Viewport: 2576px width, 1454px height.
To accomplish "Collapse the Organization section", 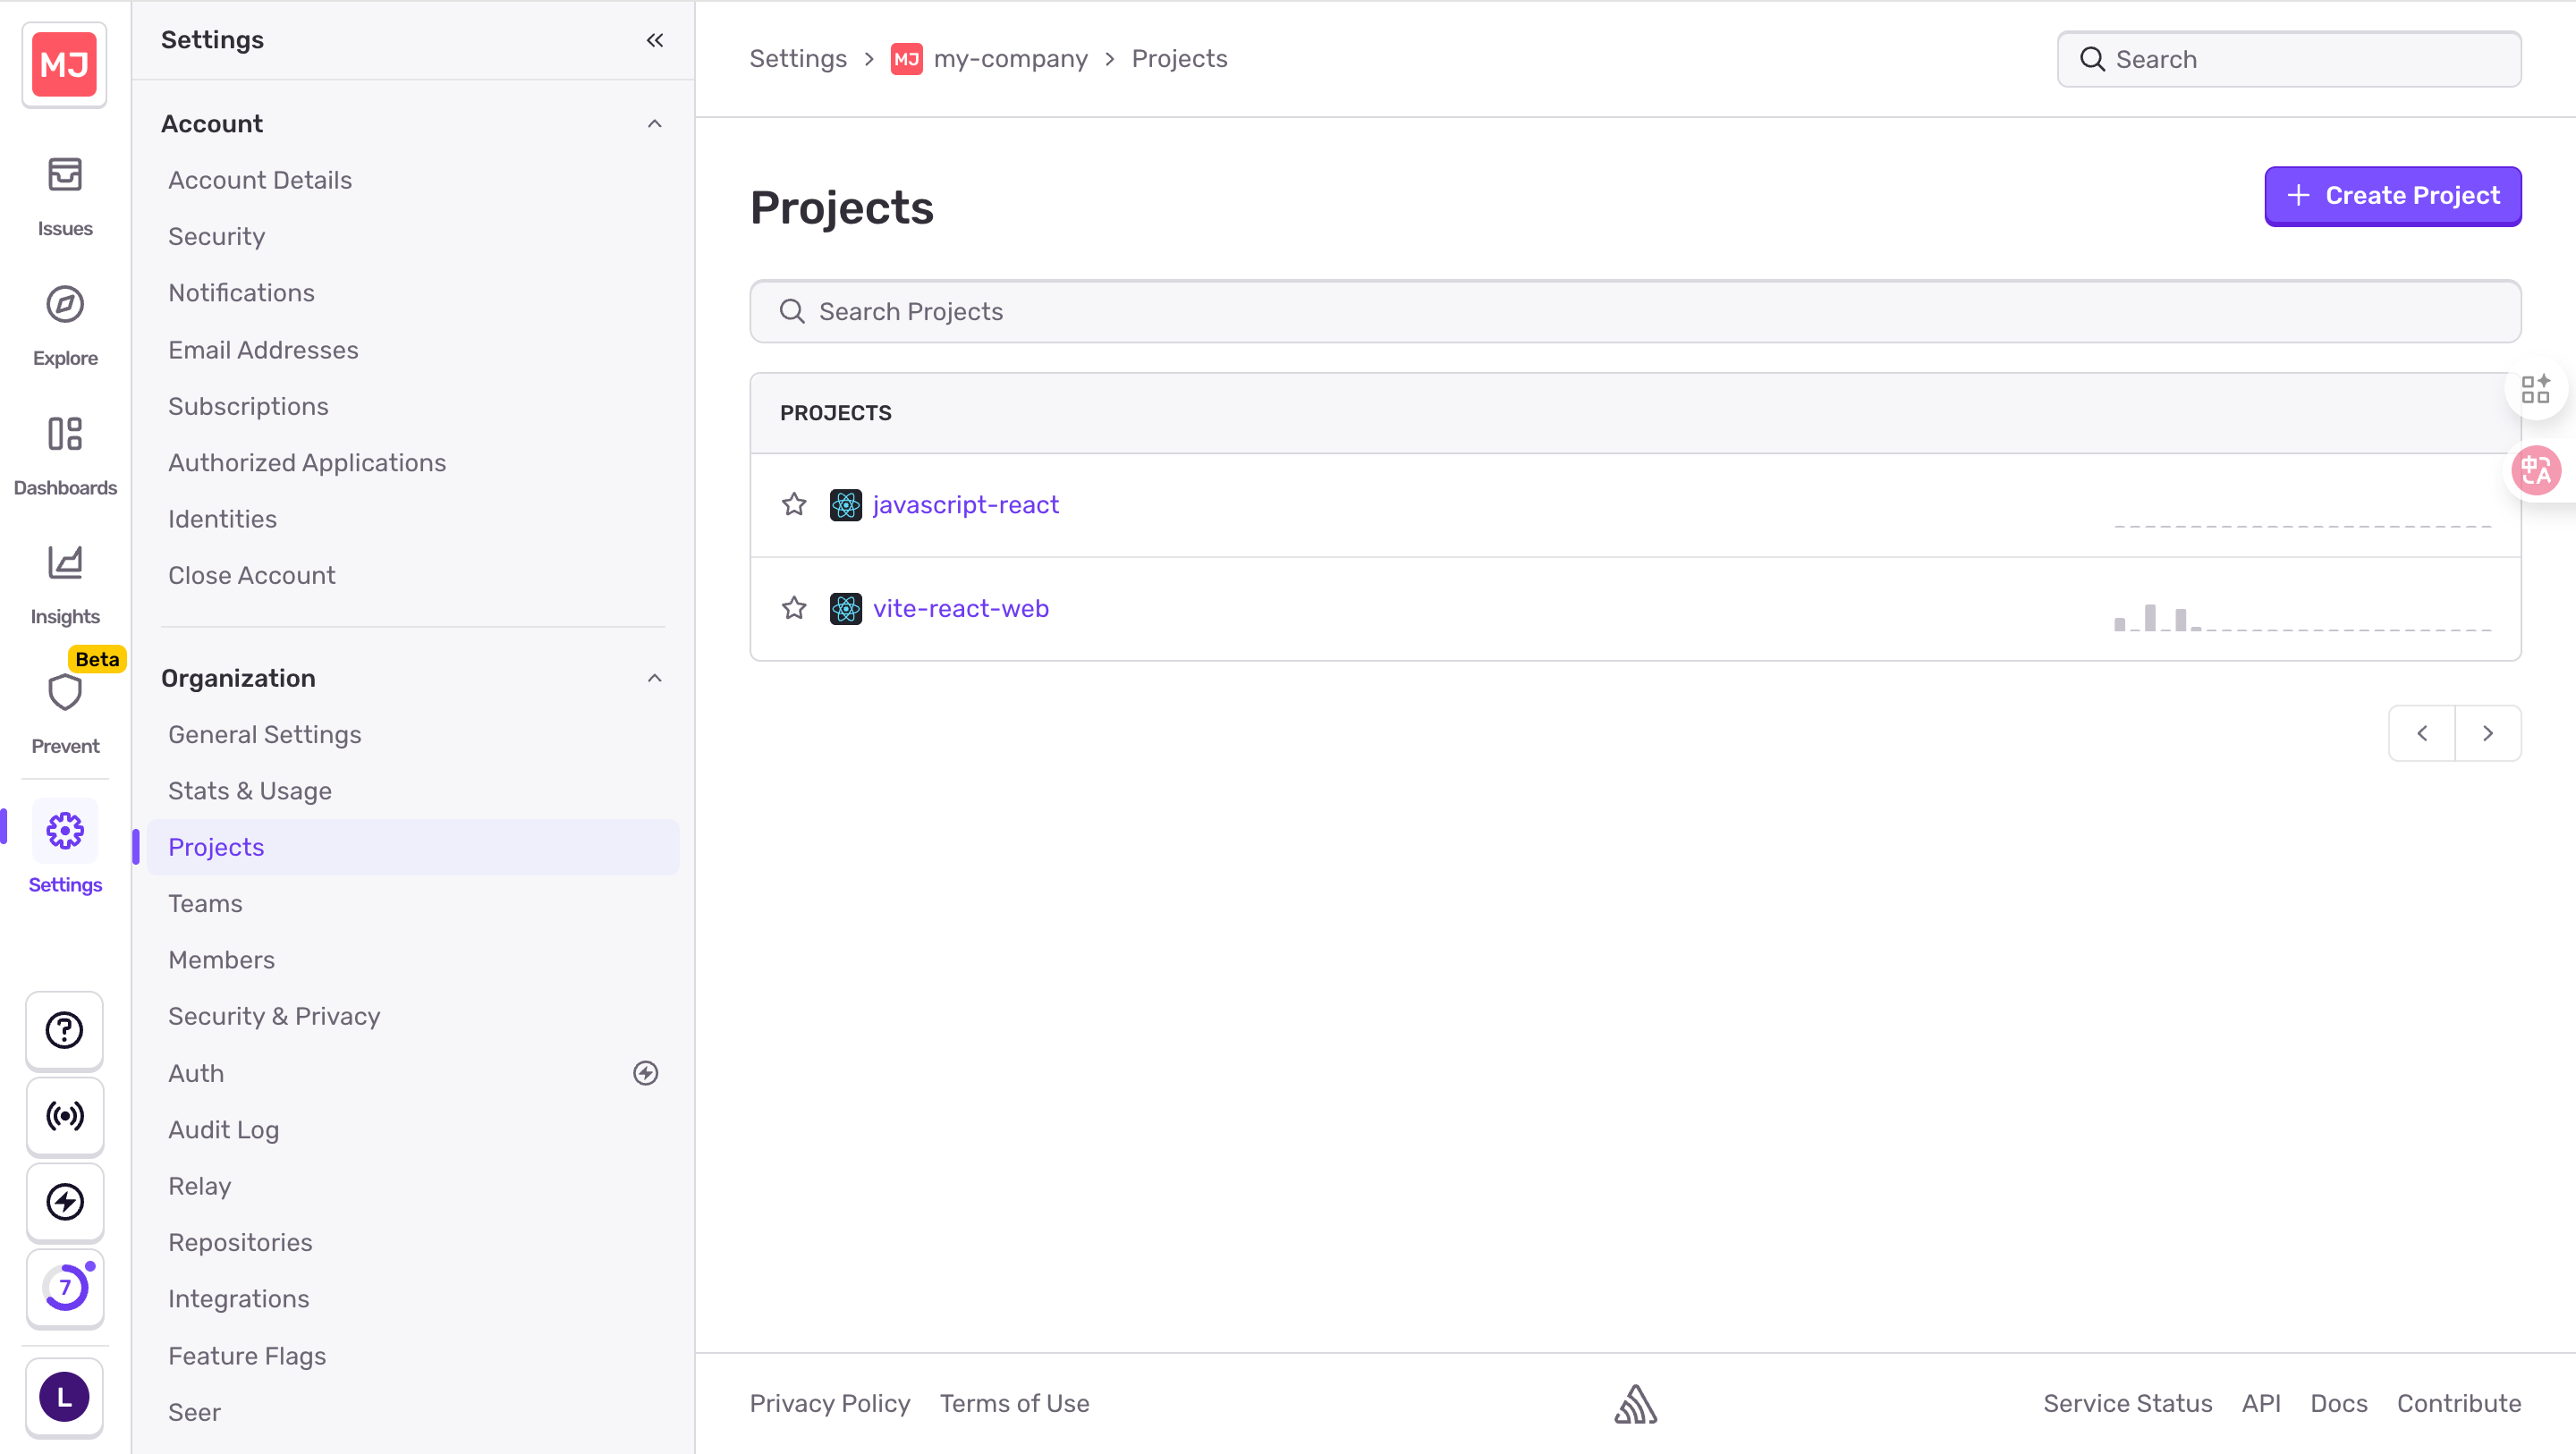I will (x=655, y=678).
